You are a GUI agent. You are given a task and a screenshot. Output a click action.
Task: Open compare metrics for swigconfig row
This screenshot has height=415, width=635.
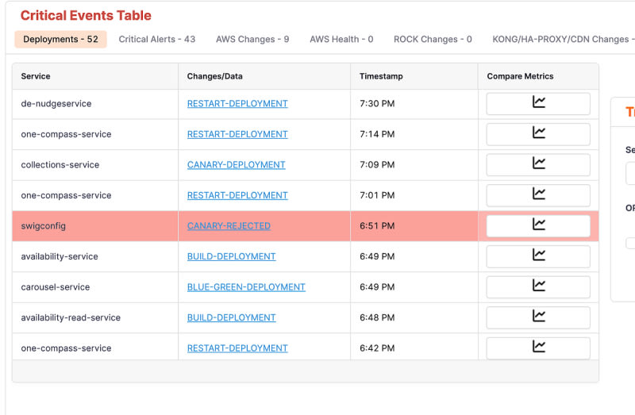click(538, 225)
